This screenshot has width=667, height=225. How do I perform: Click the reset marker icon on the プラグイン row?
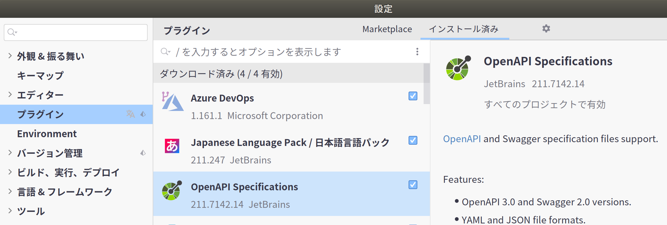[143, 114]
